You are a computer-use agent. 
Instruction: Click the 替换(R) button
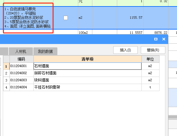[153, 50]
